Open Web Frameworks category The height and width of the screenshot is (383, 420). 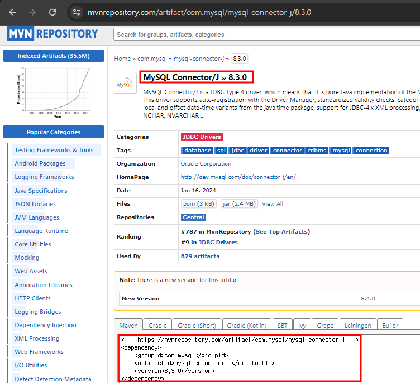pos(39,352)
